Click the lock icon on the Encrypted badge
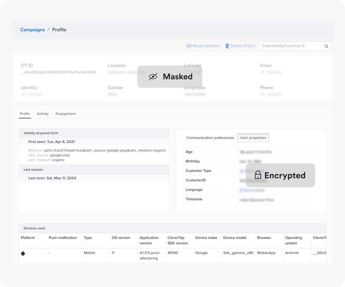The image size is (345, 287). [257, 175]
